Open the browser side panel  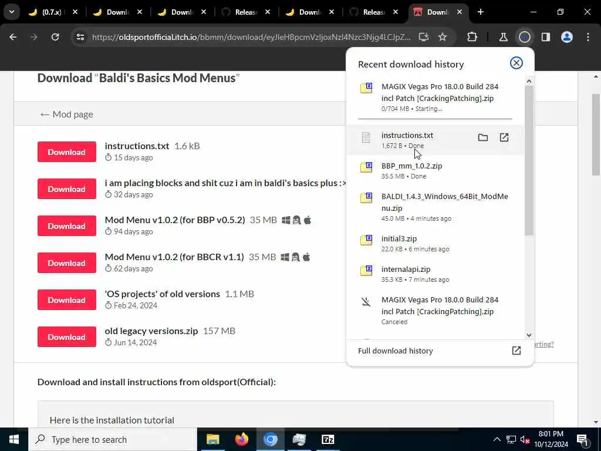pyautogui.click(x=545, y=37)
